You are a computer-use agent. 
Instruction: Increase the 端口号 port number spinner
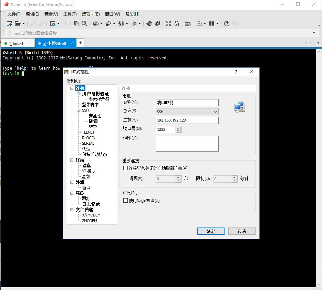[x=178, y=128]
